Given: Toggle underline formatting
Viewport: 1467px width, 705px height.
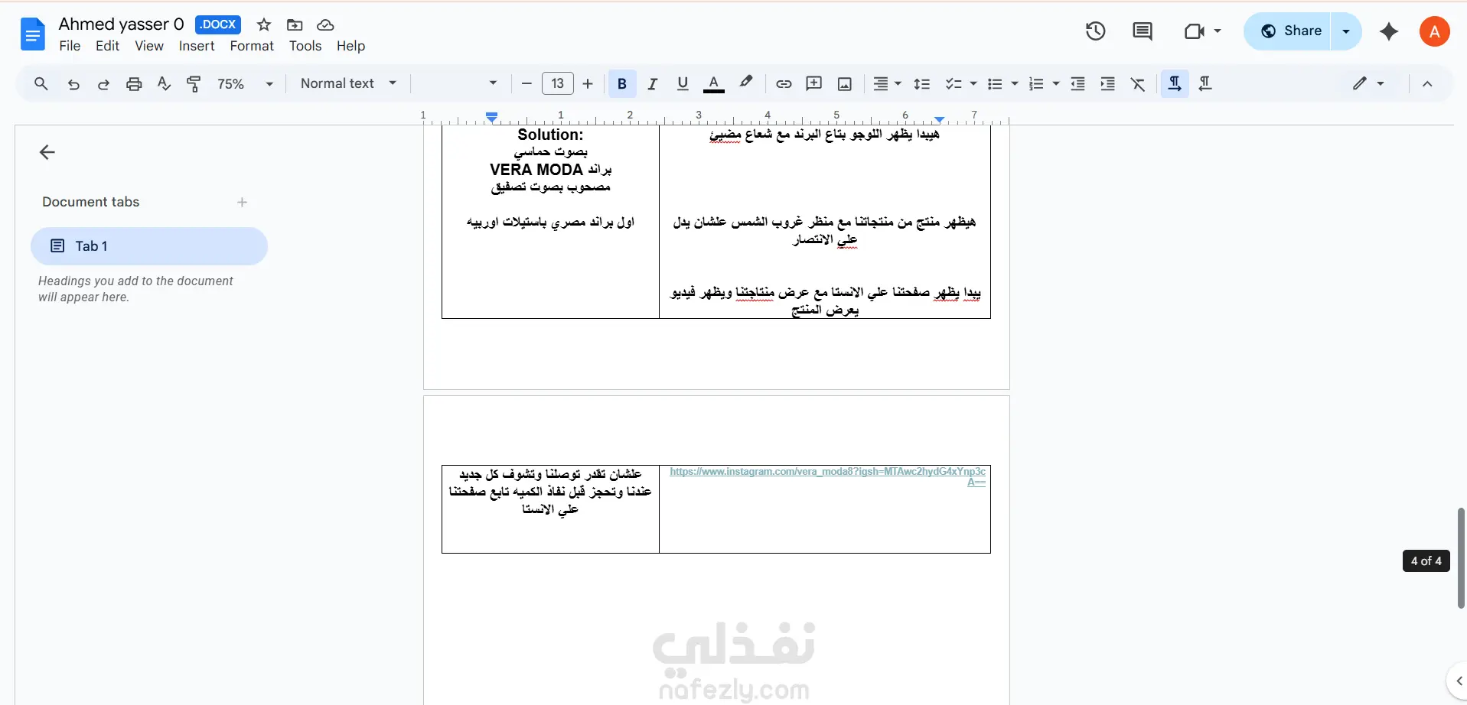Looking at the screenshot, I should pyautogui.click(x=683, y=84).
